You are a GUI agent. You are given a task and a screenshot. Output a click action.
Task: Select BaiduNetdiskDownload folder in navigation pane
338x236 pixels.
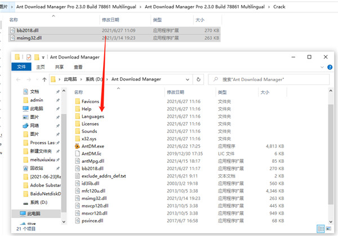point(45,194)
